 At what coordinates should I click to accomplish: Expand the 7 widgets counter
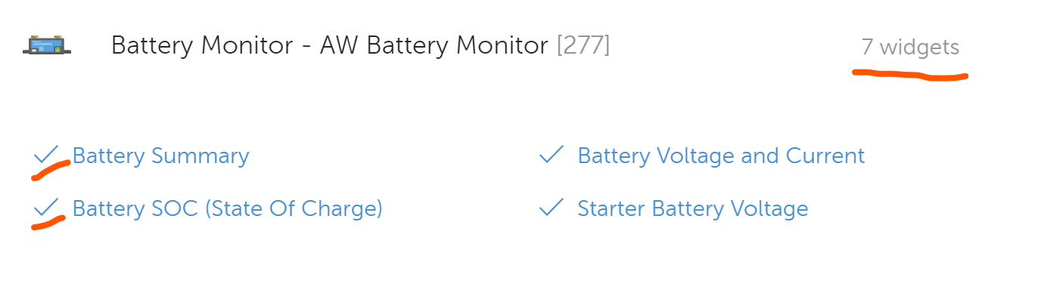(910, 47)
